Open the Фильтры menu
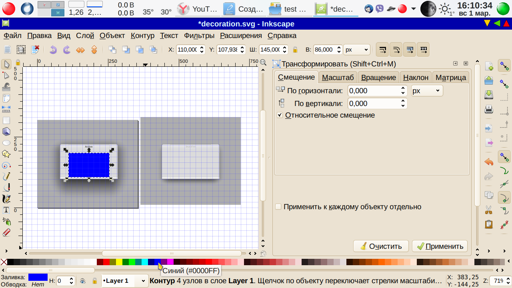This screenshot has height=288, width=512. pyautogui.click(x=200, y=36)
